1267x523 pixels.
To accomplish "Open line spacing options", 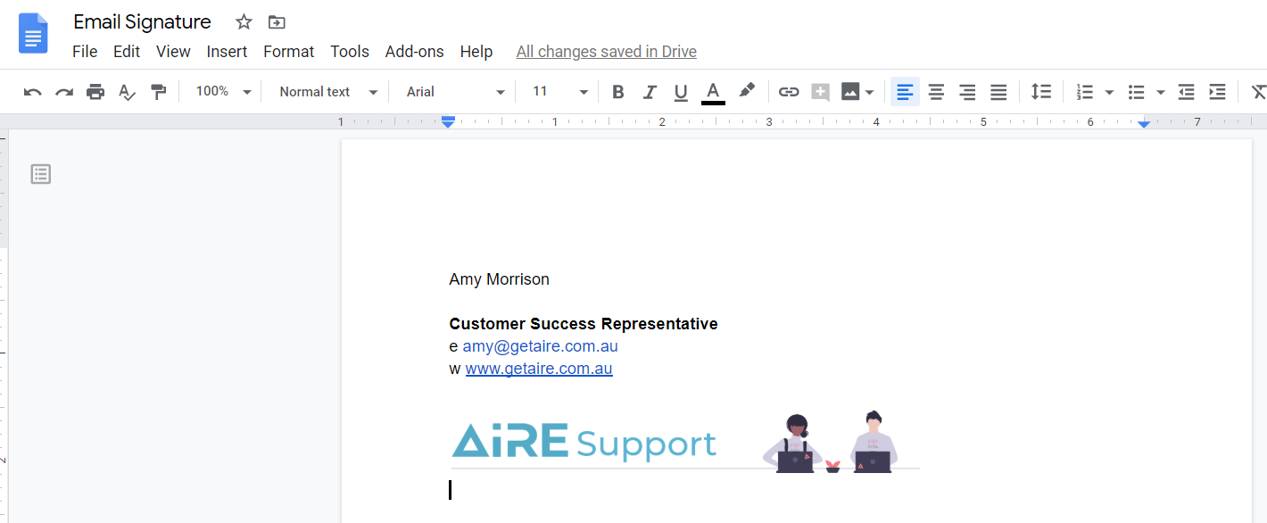I will click(x=1041, y=91).
